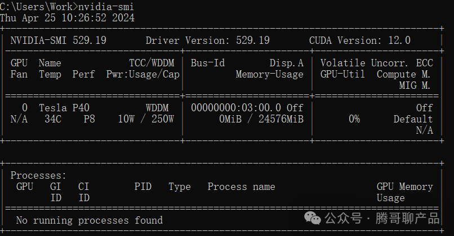
Task: Click the 34C temperature value
Action: tap(53, 119)
